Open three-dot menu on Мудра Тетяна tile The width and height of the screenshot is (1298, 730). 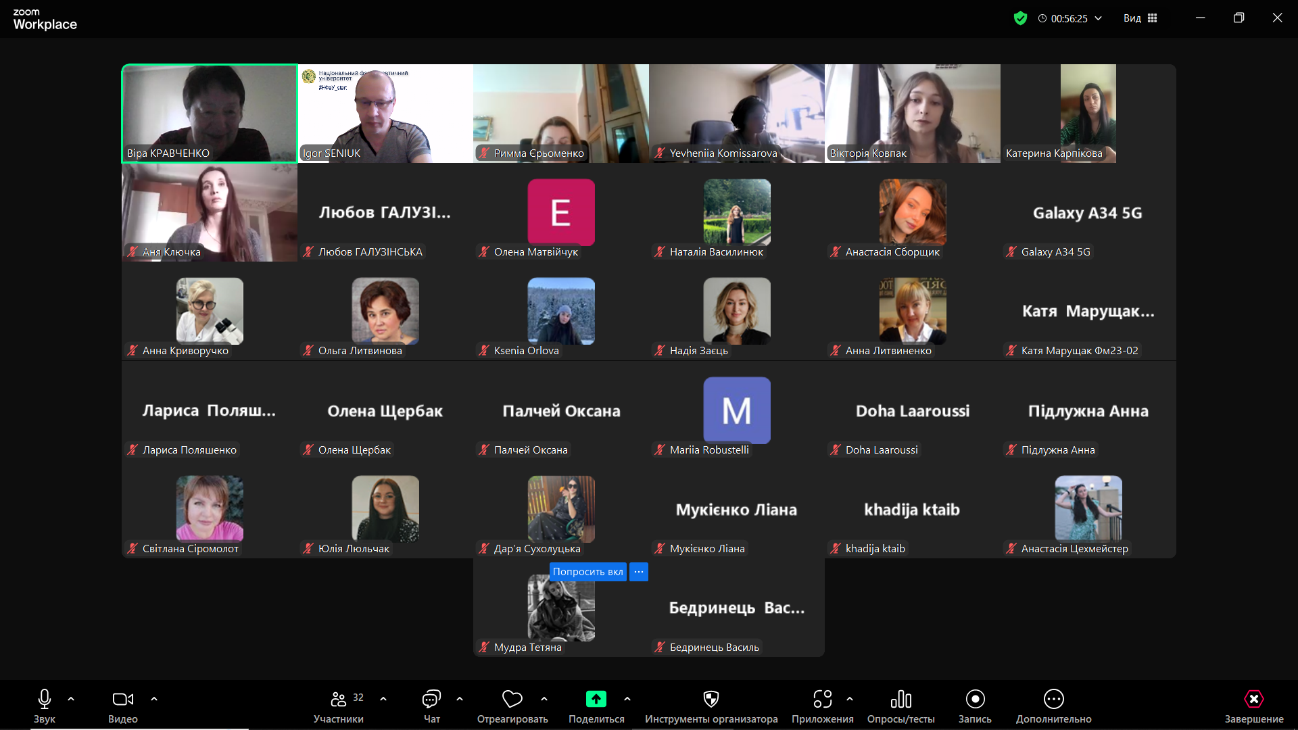(x=639, y=572)
